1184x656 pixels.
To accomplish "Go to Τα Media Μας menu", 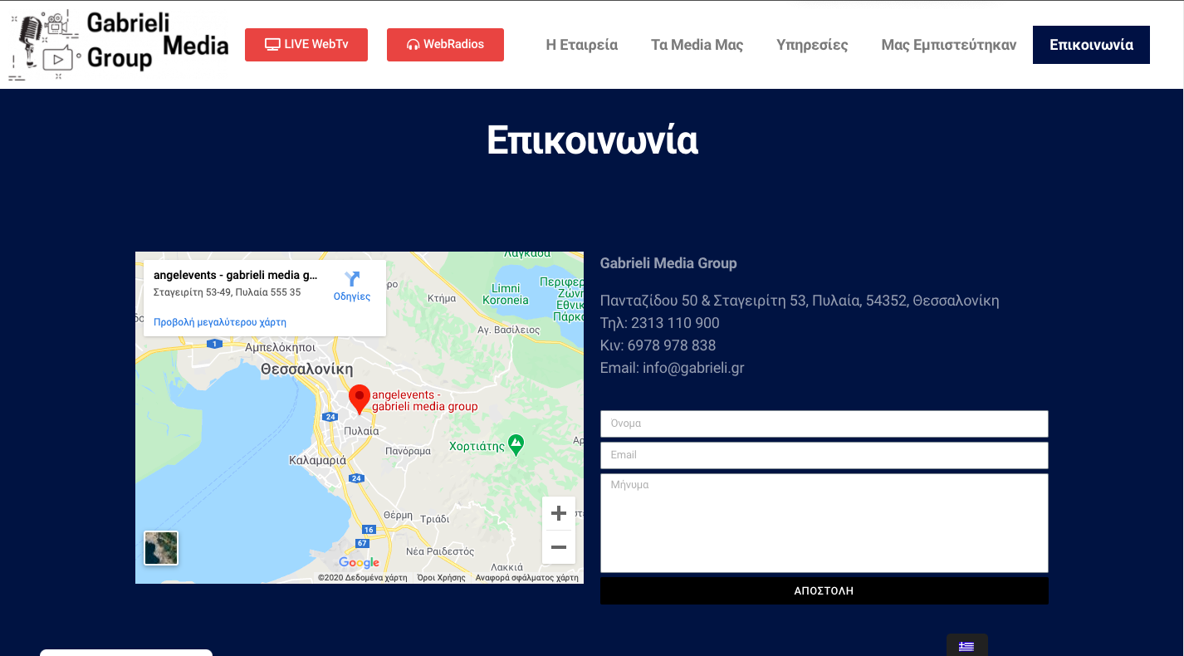I will [x=697, y=45].
